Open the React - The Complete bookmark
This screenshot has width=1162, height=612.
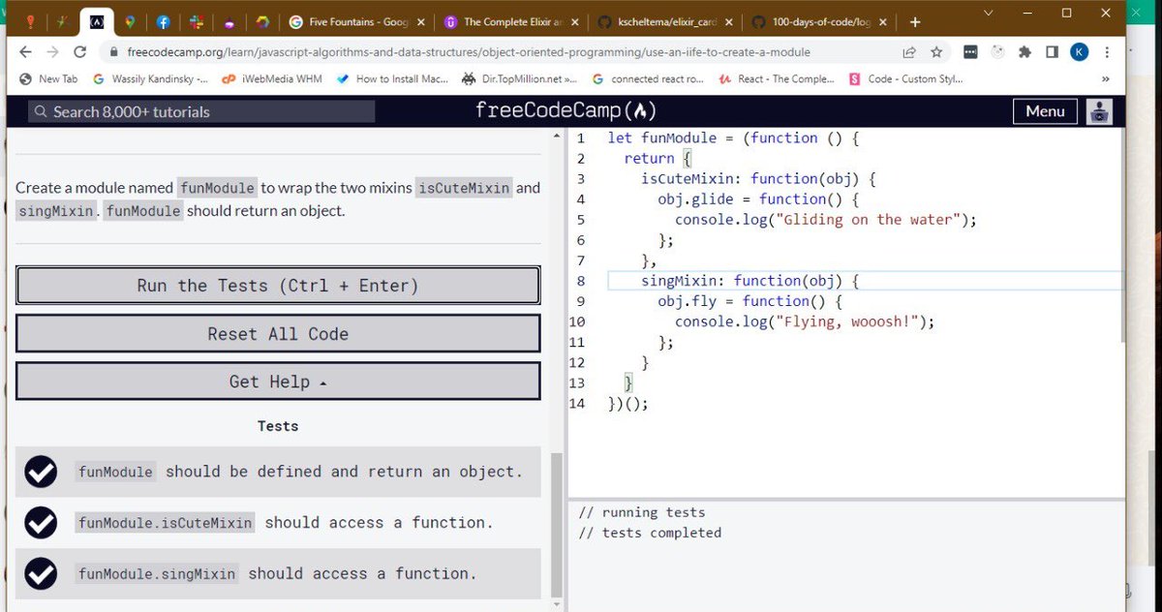click(x=777, y=78)
